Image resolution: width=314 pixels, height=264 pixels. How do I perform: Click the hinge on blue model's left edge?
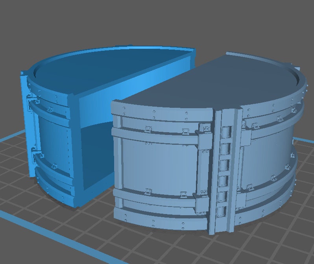pos(30,105)
